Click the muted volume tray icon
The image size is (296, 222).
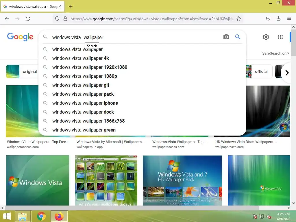(269, 217)
